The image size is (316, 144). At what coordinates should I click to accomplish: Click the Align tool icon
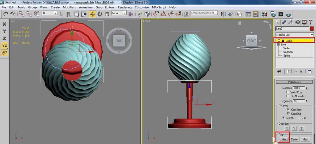tap(231, 14)
